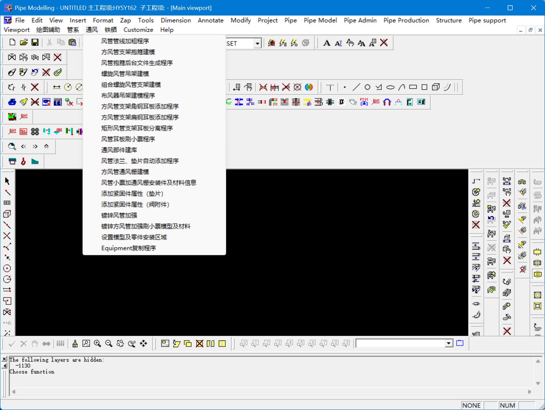Screen dimensions: 545x410
Task: Pick the arrow pointer selection tool
Action: point(7,181)
